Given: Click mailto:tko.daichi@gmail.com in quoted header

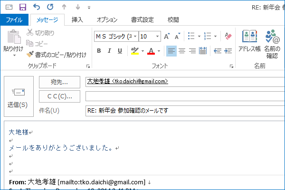Looking at the screenshot, I should coord(102,182).
